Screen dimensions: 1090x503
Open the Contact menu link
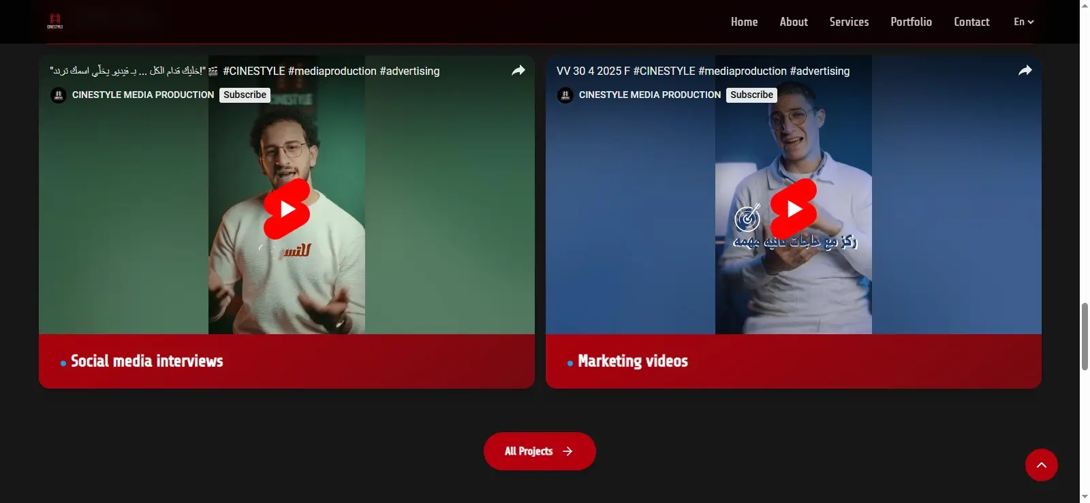pos(971,22)
